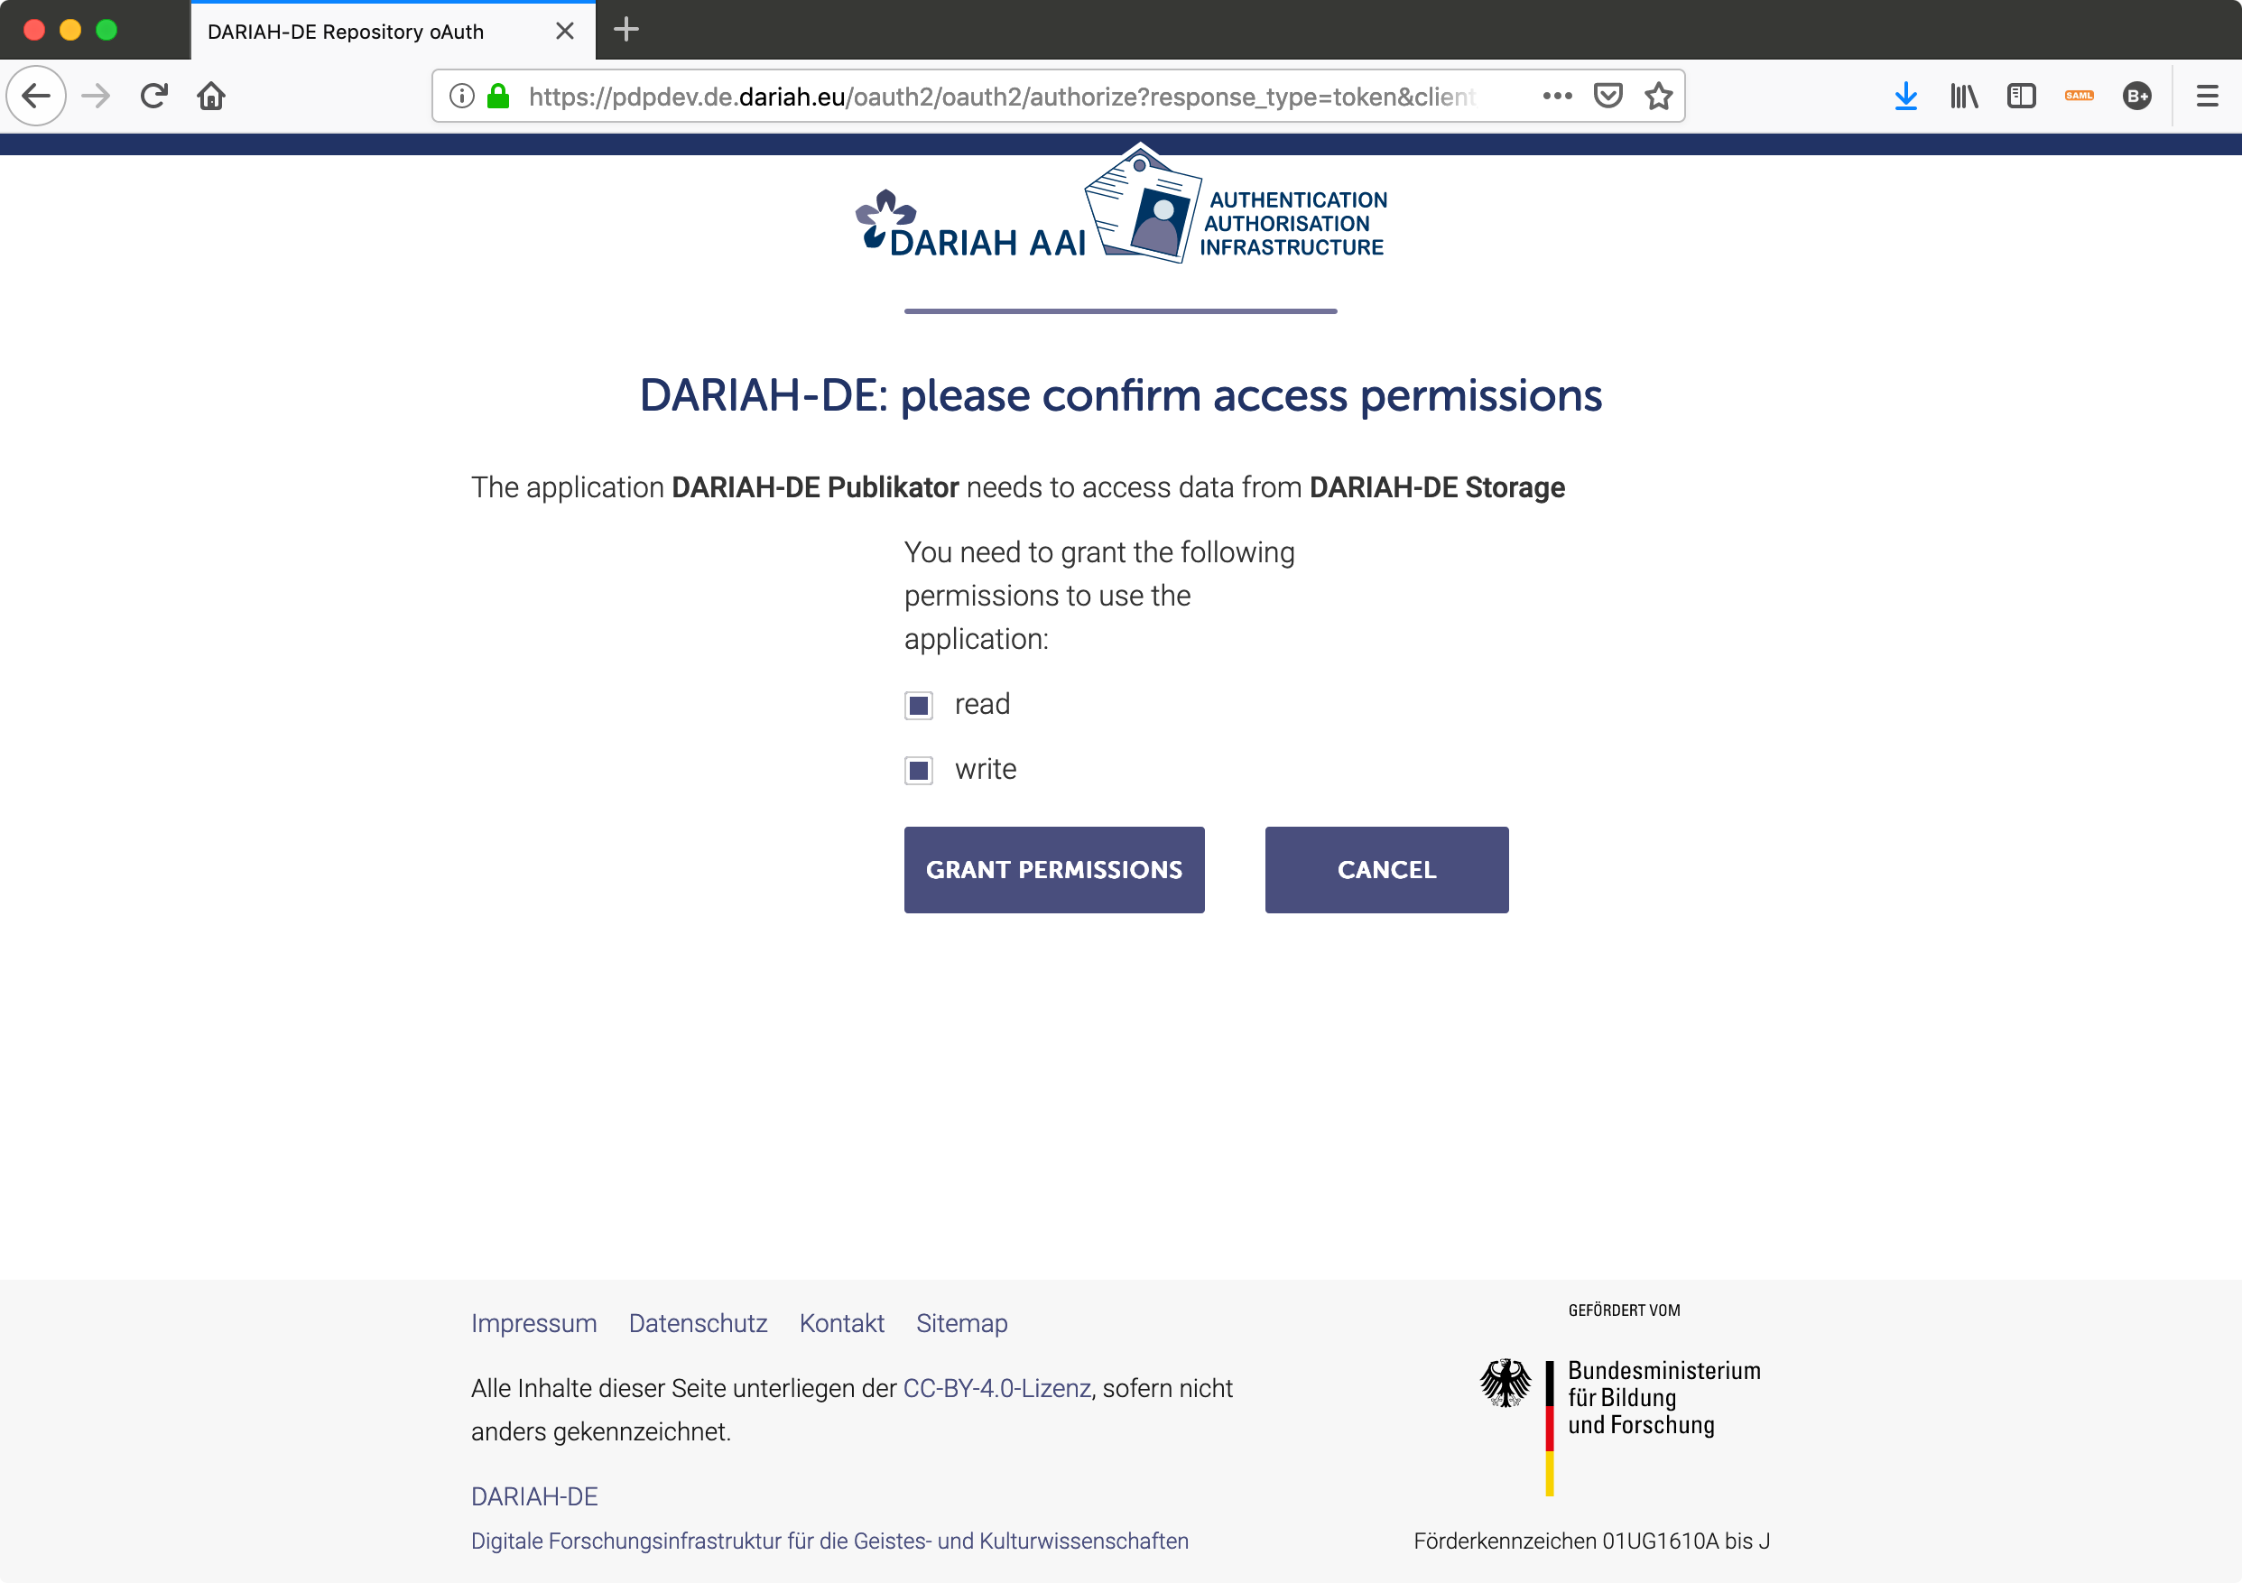Click the Sitemap footer link
The height and width of the screenshot is (1583, 2242).
click(x=961, y=1322)
